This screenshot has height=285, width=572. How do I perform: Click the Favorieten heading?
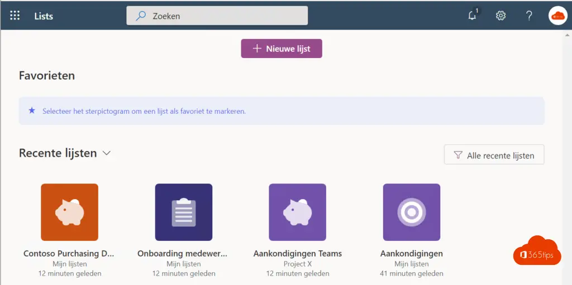click(47, 76)
